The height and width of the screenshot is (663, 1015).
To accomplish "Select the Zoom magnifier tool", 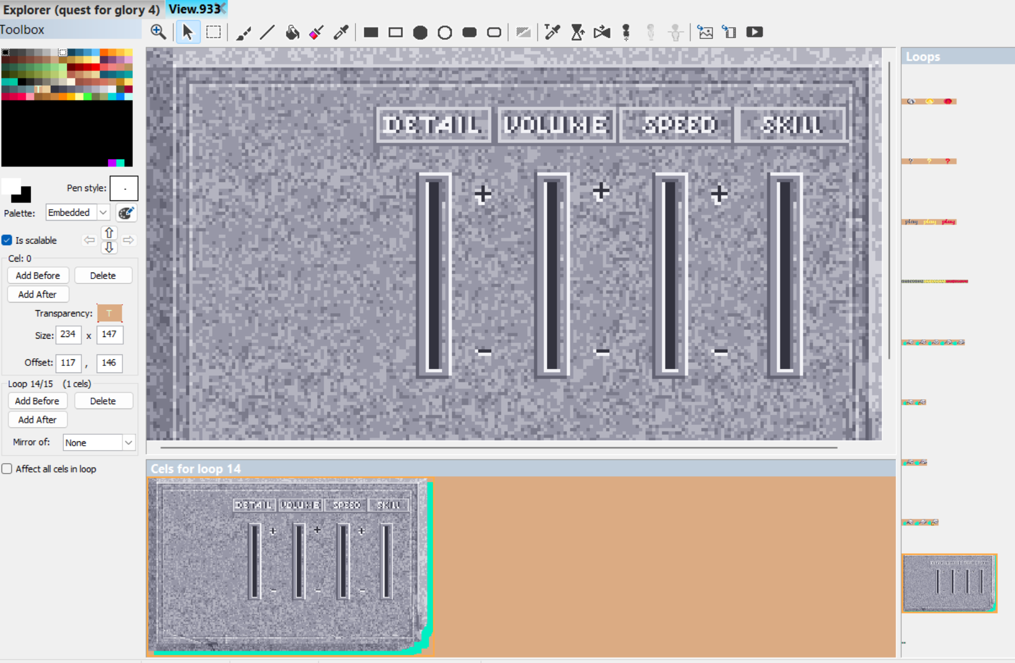I will tap(159, 32).
